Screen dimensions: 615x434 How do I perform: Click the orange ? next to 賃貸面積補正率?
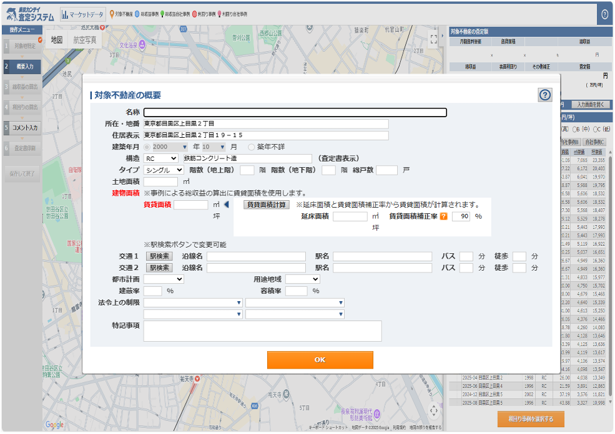pyautogui.click(x=444, y=216)
